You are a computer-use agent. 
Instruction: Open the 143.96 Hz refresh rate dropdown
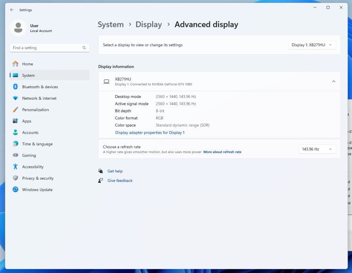317,149
